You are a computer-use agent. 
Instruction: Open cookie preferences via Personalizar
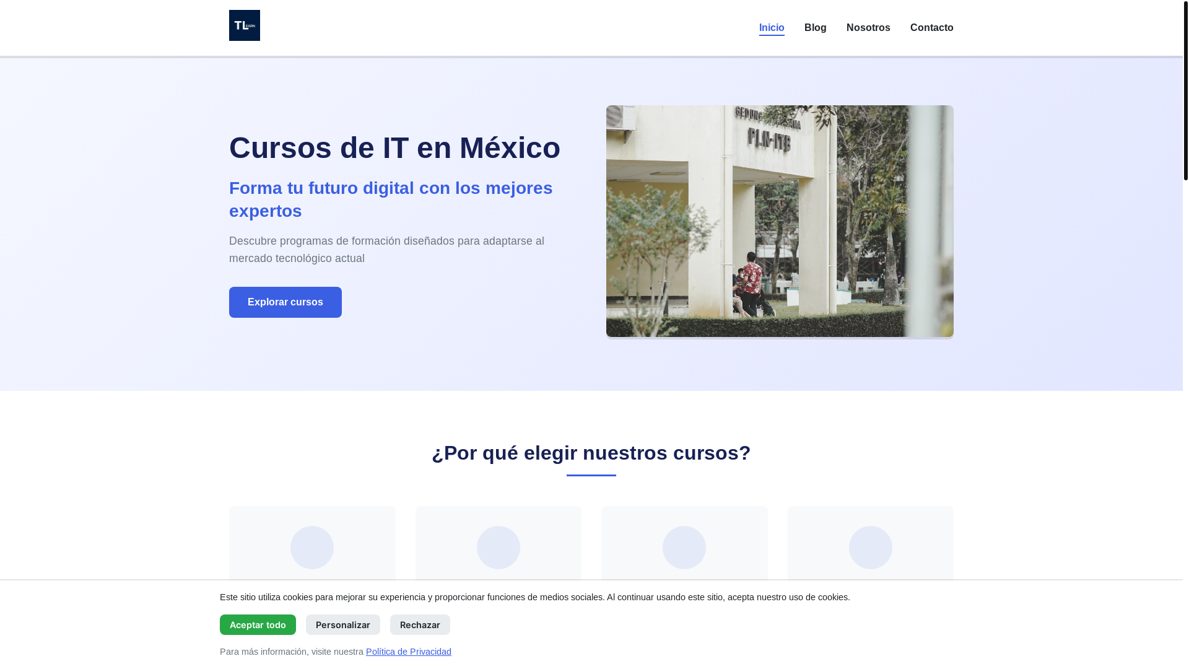tap(343, 624)
